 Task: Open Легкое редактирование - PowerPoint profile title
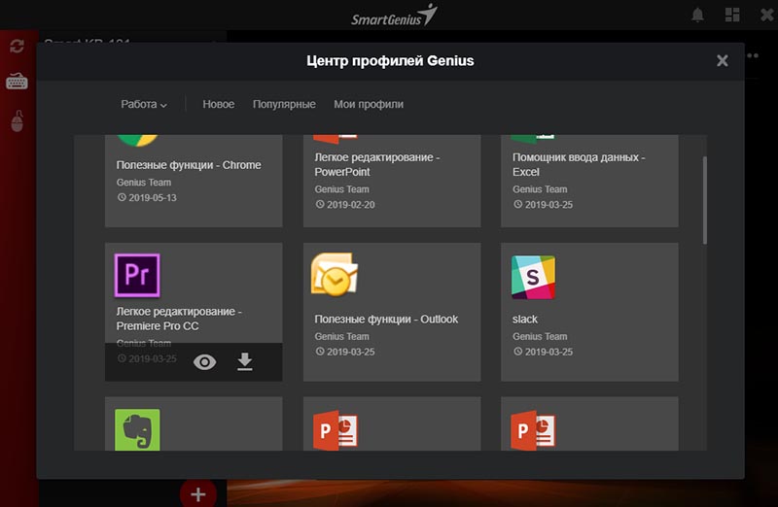(x=377, y=164)
